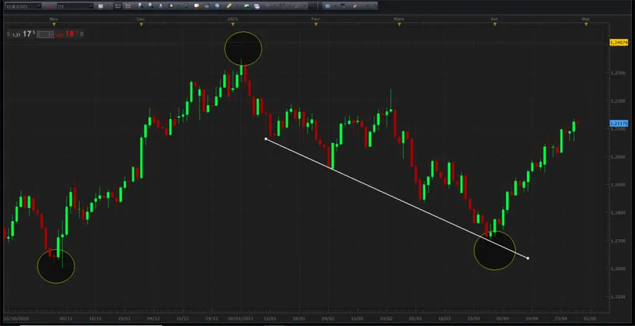
Task: Click the yellow 1,24074 price label
Action: [x=618, y=42]
